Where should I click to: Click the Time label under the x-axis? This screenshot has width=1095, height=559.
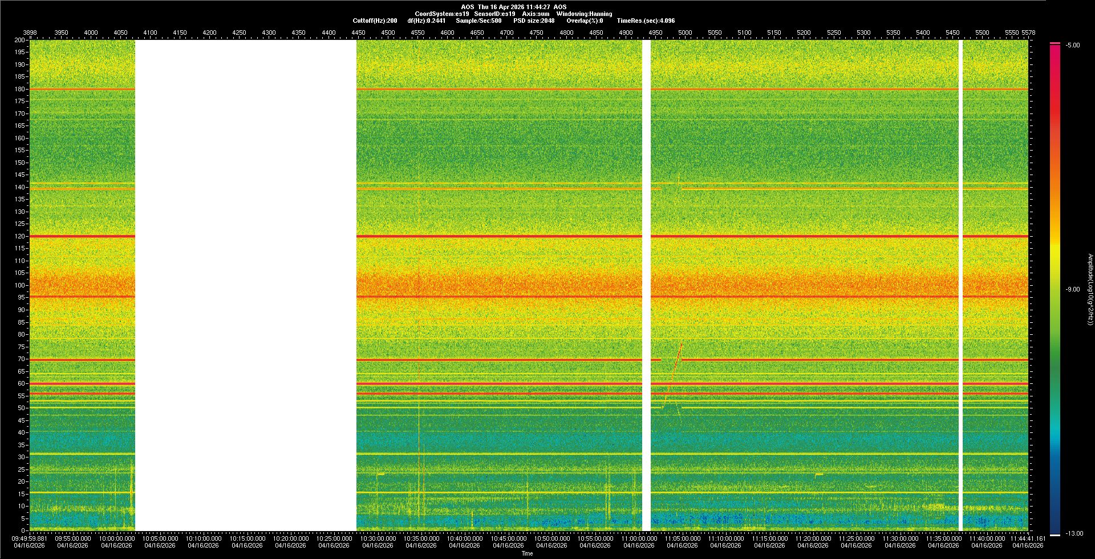(527, 553)
